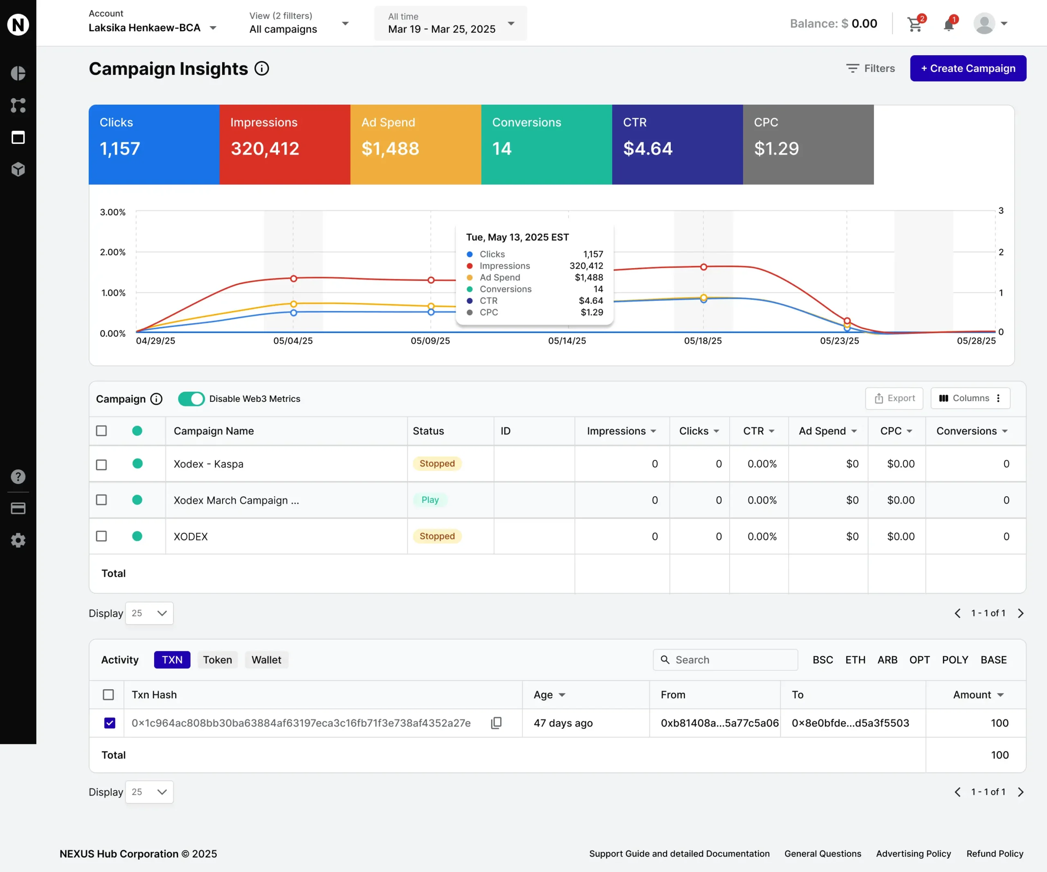Open the notifications bell
Screen dimensions: 1047x872
click(x=949, y=24)
